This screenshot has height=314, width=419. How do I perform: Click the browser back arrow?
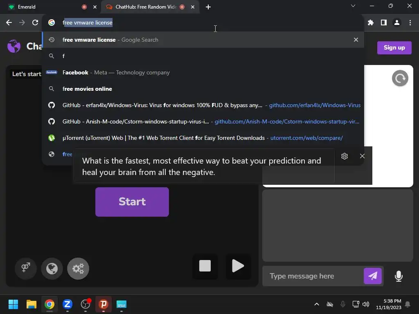click(x=9, y=23)
